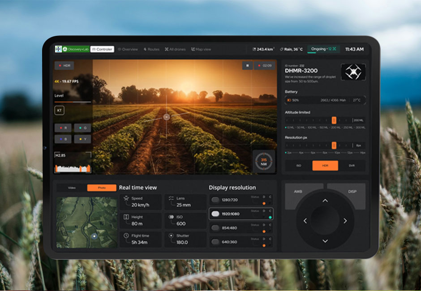Click the DISP button
Viewport: 421px width, 291px height.
coord(352,192)
